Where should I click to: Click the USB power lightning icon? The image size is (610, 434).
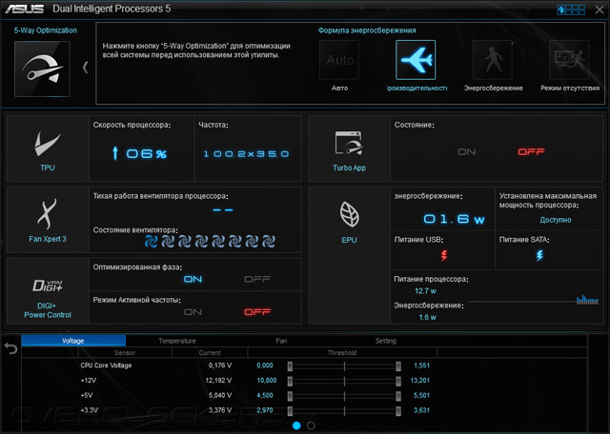point(444,255)
